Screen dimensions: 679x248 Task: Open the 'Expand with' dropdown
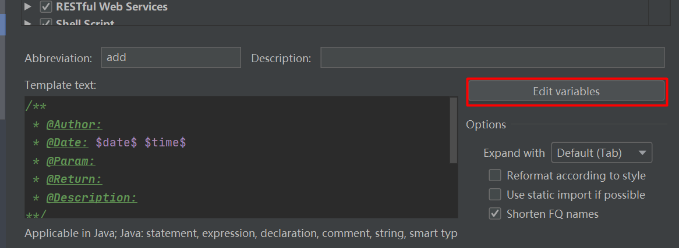coord(602,153)
